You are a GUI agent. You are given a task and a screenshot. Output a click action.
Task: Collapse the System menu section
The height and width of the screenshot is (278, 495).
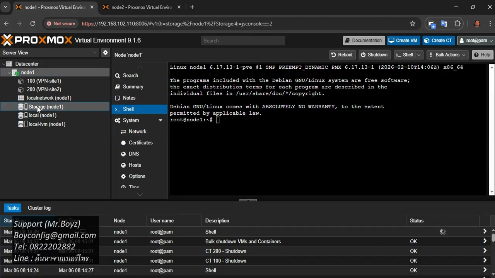[x=160, y=120]
